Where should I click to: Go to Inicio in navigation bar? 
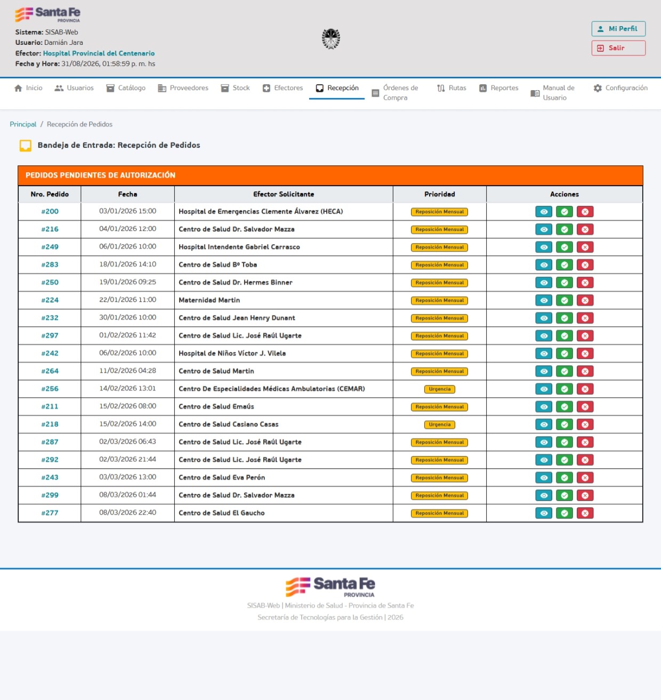coord(28,88)
